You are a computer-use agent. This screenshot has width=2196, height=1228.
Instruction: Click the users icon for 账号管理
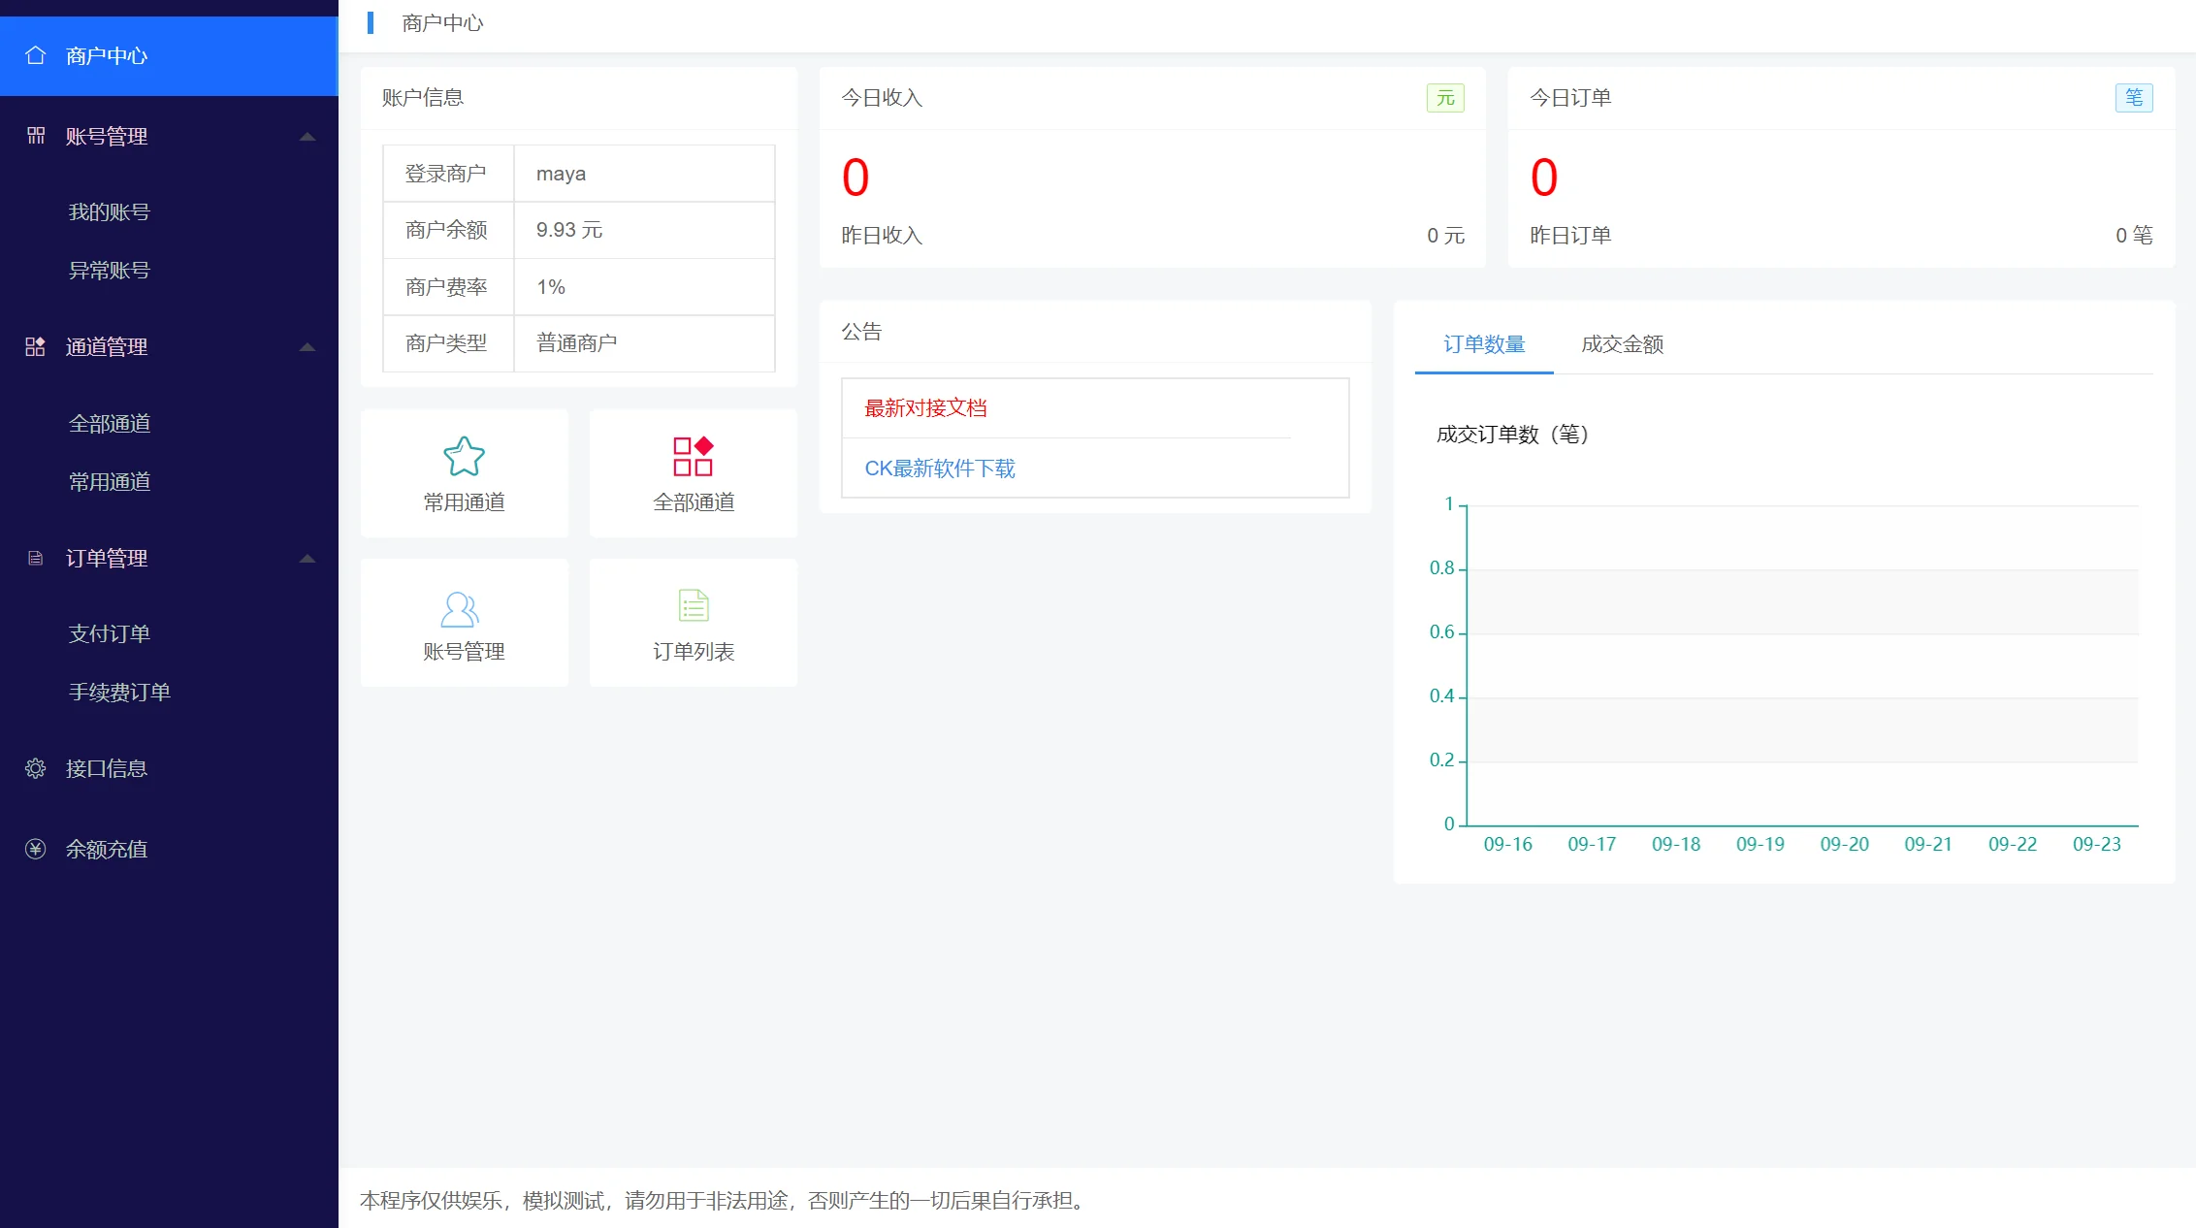click(x=460, y=609)
